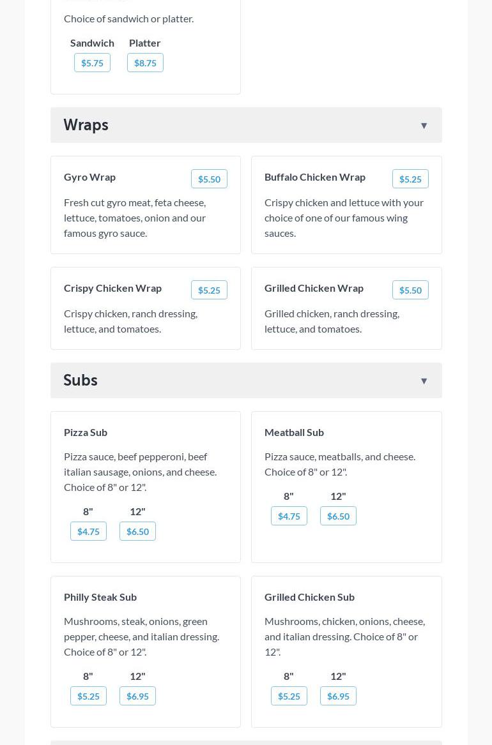
Task: Choose 8" Pizza Sub for $4.75
Action: pyautogui.click(x=88, y=531)
